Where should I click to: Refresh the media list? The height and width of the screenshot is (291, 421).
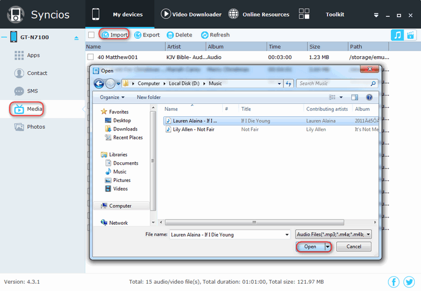pyautogui.click(x=216, y=35)
